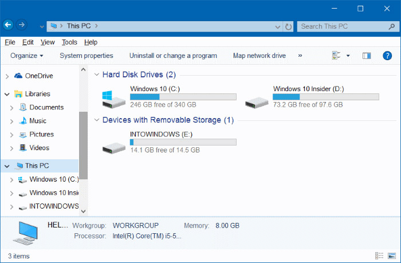Click the C: drive usage bar
This screenshot has height=263, width=401.
point(183,97)
